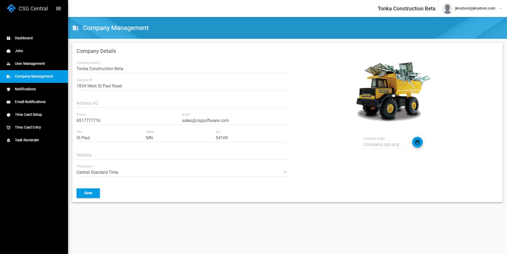This screenshot has height=254, width=507.
Task: Open the Central Standard Time selector
Action: (x=182, y=172)
